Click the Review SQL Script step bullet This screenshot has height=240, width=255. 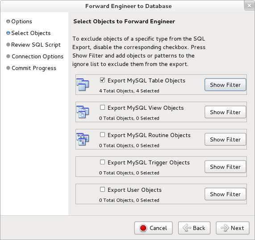pyautogui.click(x=8, y=45)
